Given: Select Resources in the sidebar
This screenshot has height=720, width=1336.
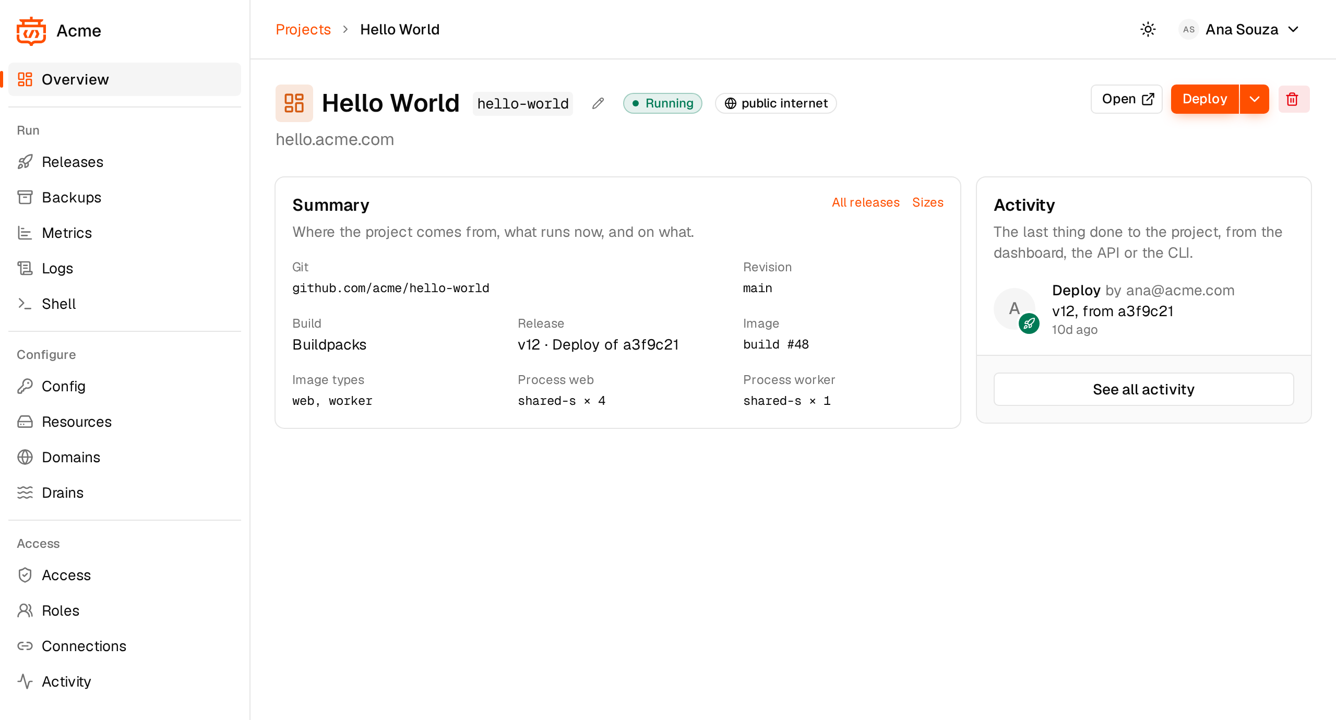Looking at the screenshot, I should pyautogui.click(x=125, y=422).
